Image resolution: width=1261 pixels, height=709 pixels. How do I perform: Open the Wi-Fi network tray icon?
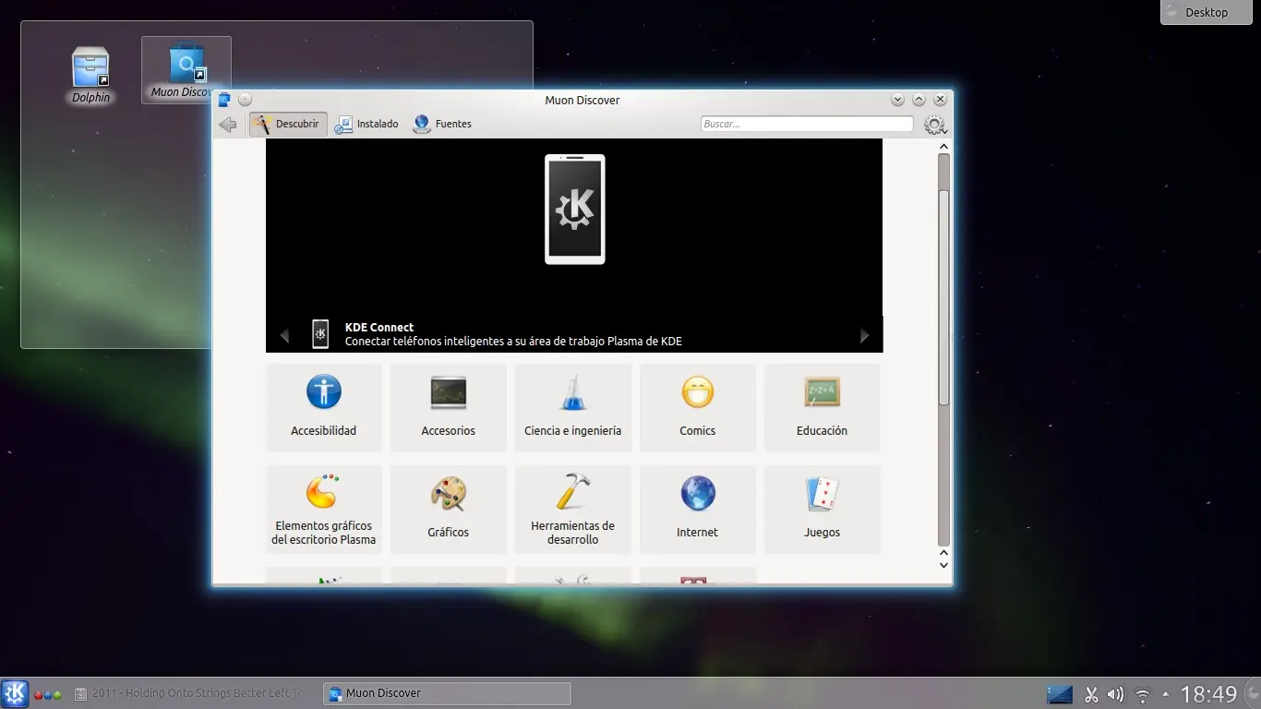tap(1143, 694)
